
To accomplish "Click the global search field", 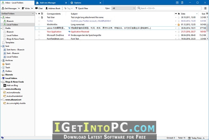I will click(x=169, y=8).
